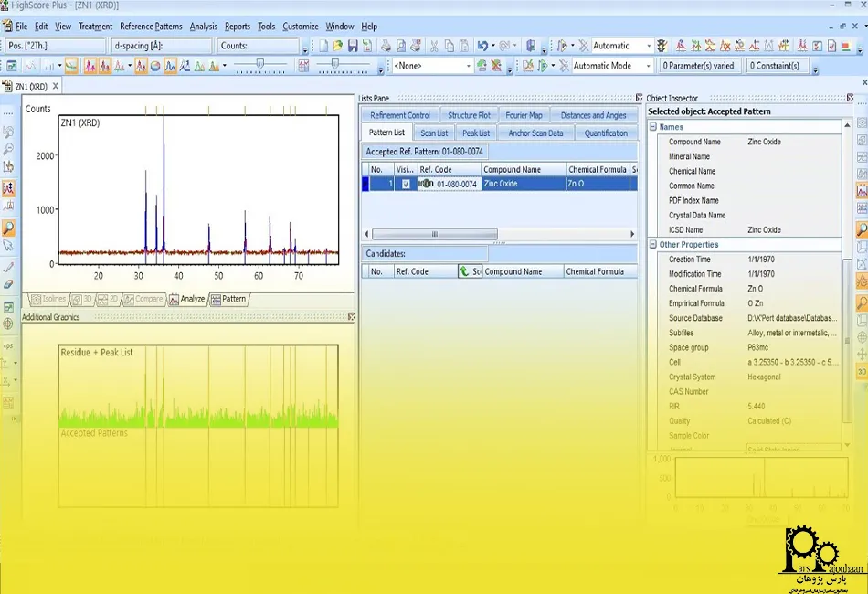The height and width of the screenshot is (594, 868).
Task: Click the Undo arrow icon
Action: [x=482, y=46]
